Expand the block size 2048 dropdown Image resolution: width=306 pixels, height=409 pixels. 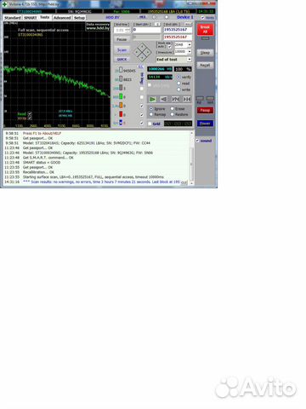183,44
